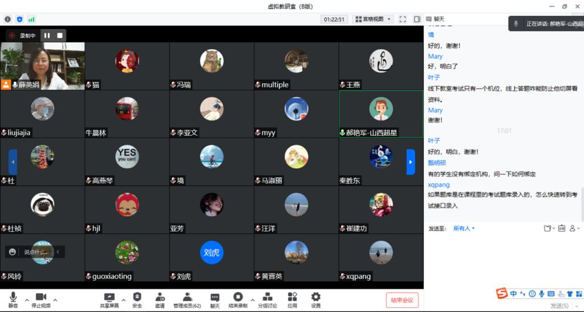Viewport: 584px width, 312px height.
Task: Pause the recording from recording bar
Action: (x=47, y=35)
